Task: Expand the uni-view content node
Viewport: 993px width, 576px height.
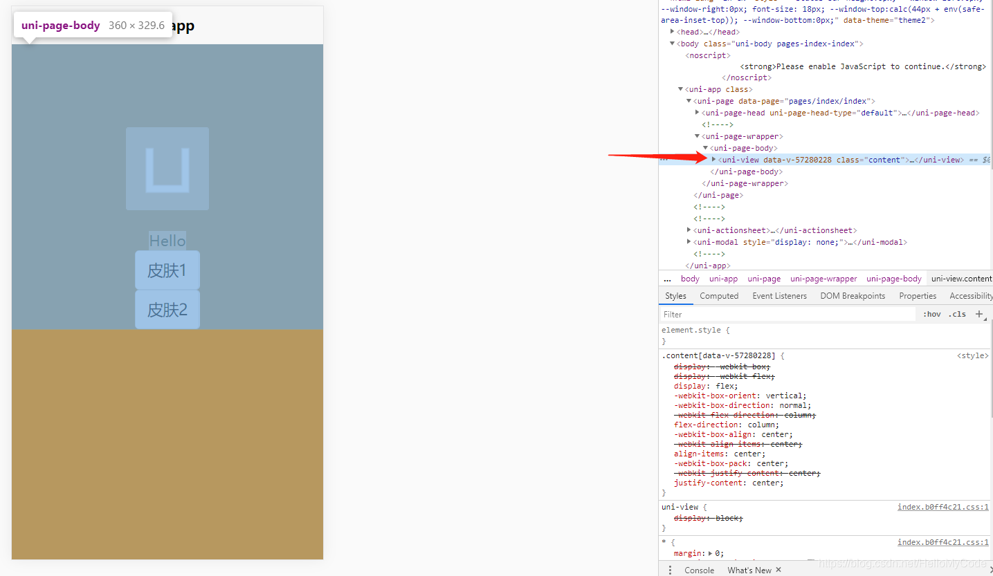Action: click(713, 159)
